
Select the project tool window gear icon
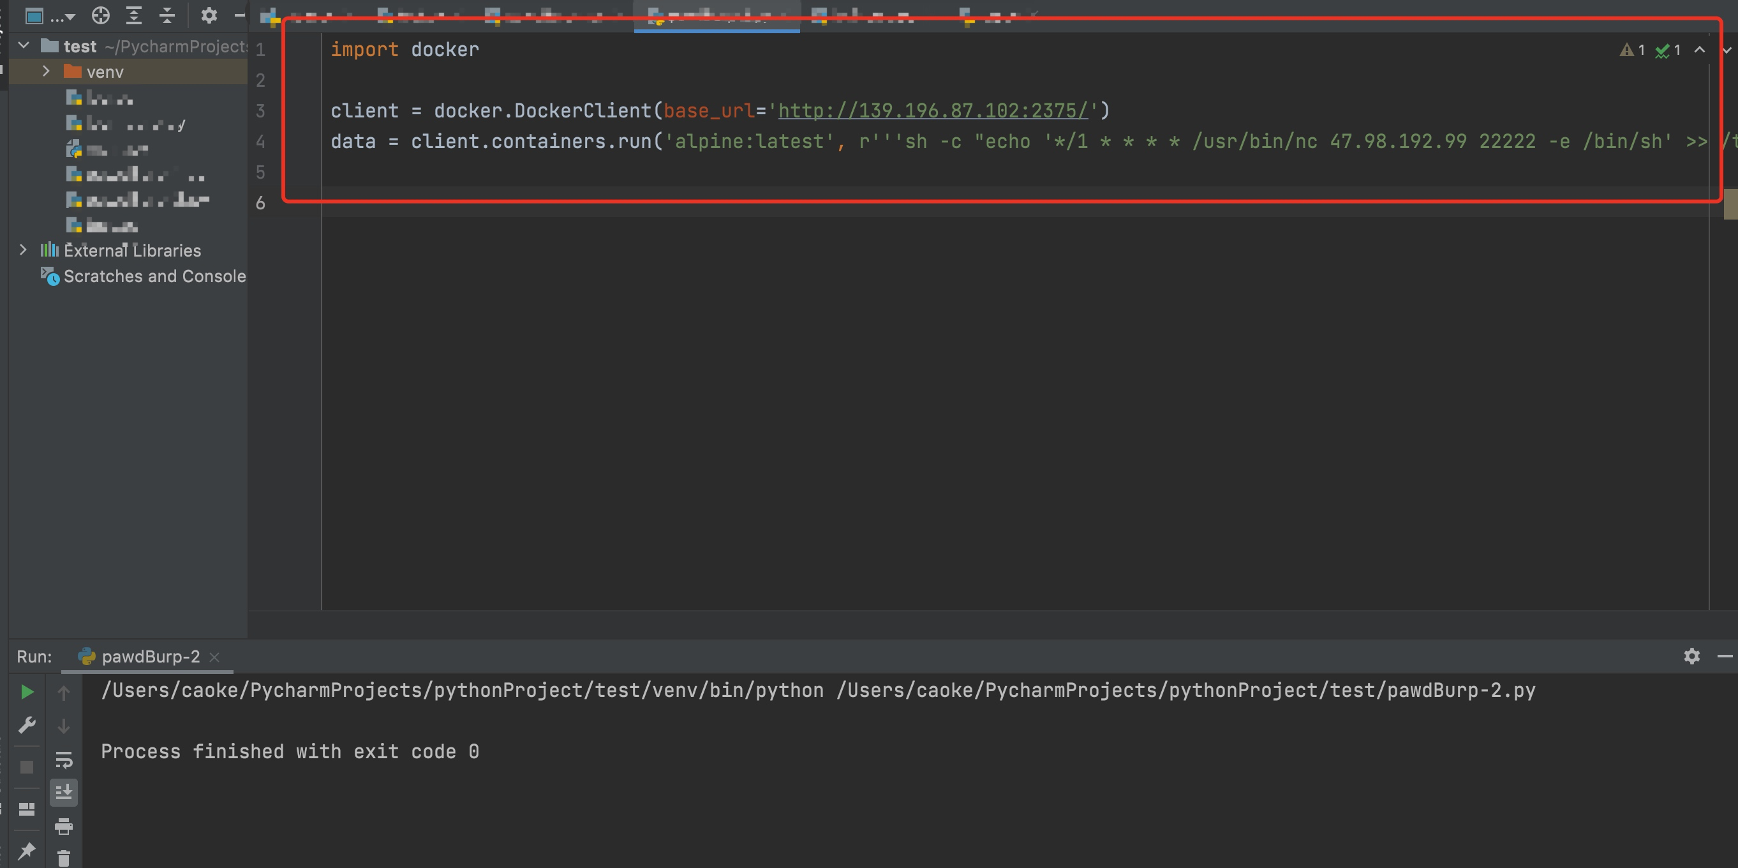[209, 15]
